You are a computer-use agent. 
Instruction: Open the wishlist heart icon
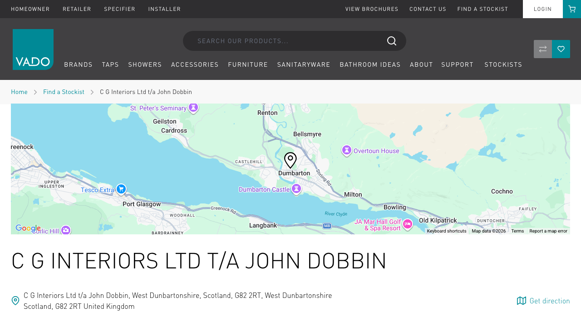pos(561,49)
